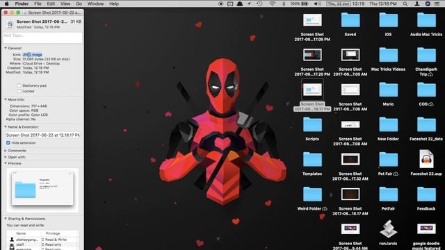
Task: Open the Go menu
Action: click(79, 3)
